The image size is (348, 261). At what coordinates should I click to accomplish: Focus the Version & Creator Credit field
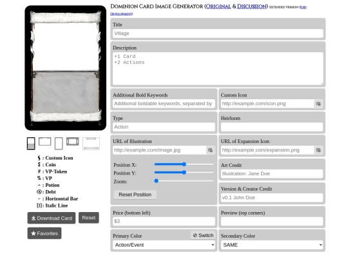point(272,198)
